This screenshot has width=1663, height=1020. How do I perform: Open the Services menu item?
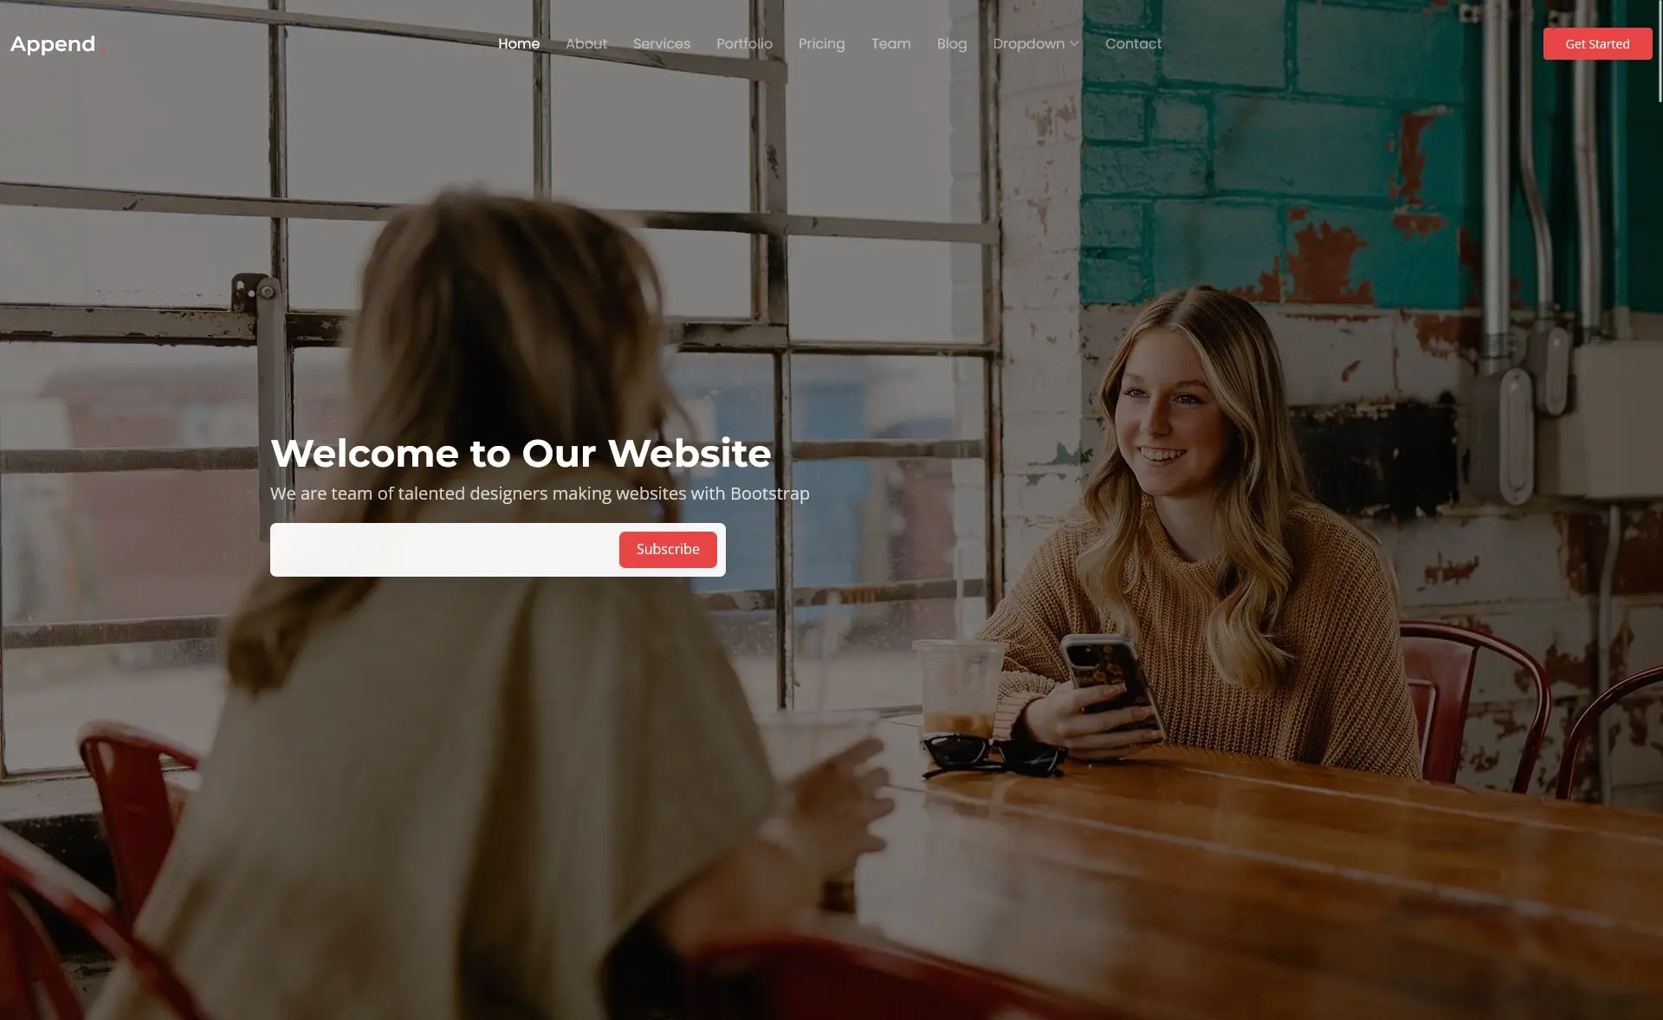(662, 42)
